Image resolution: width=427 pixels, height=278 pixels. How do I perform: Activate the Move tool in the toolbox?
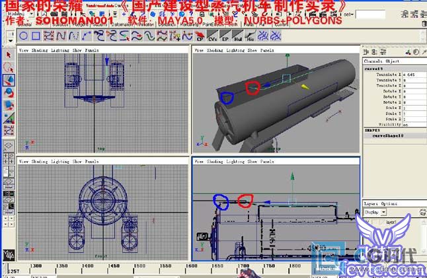click(9, 81)
